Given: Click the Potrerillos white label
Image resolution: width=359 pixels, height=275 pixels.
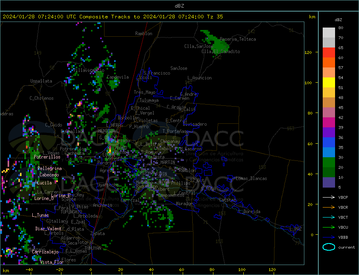Looking at the screenshot, I should (47, 157).
